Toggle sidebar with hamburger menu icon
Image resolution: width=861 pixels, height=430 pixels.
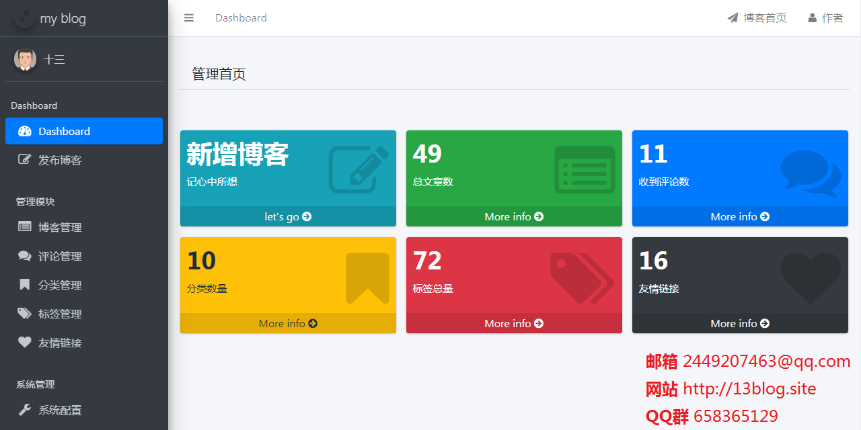tap(189, 18)
